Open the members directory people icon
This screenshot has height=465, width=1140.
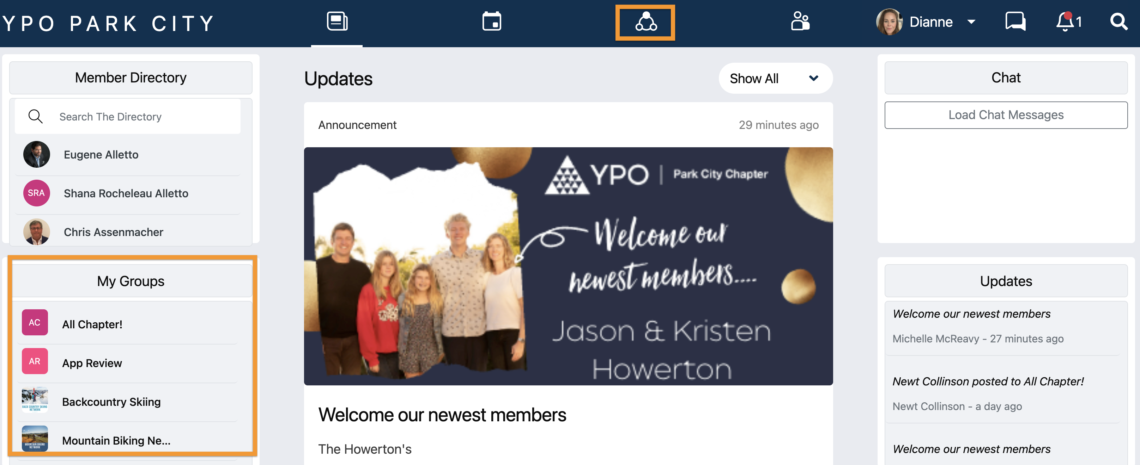[x=800, y=21]
